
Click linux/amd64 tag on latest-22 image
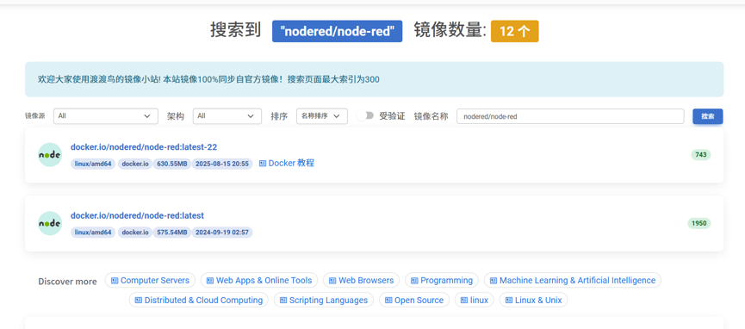click(x=93, y=164)
